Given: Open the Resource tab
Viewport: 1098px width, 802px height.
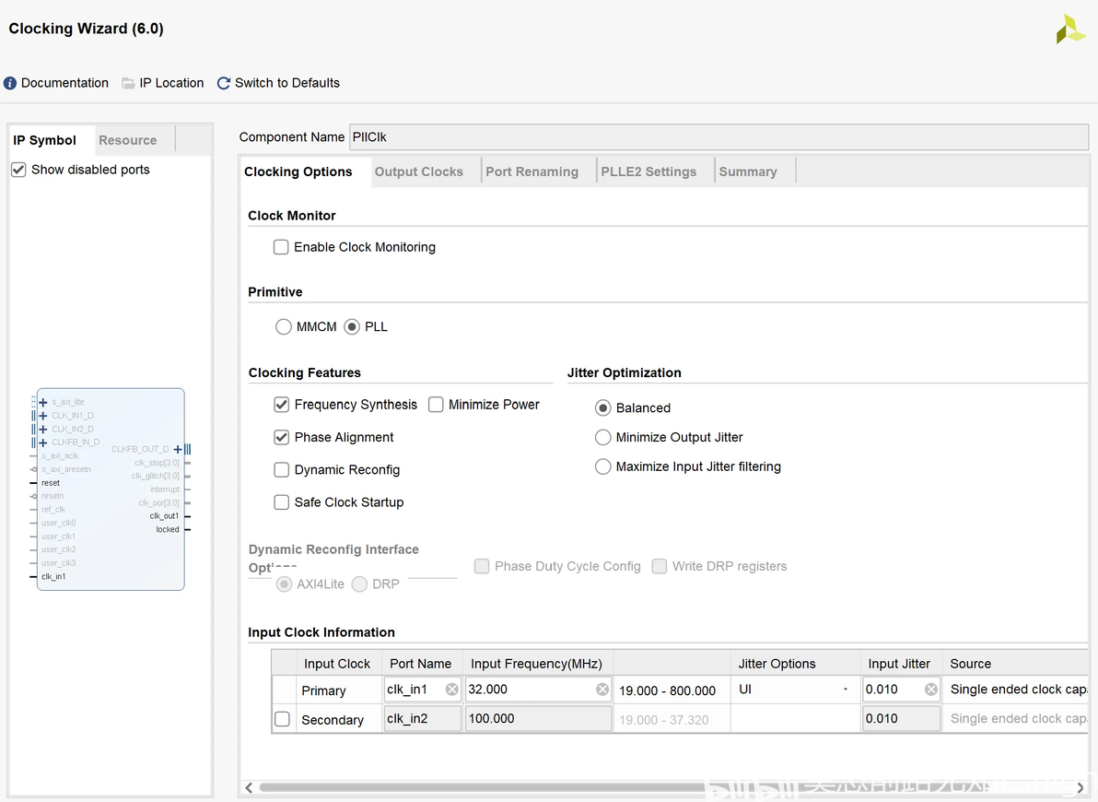Looking at the screenshot, I should pyautogui.click(x=128, y=140).
